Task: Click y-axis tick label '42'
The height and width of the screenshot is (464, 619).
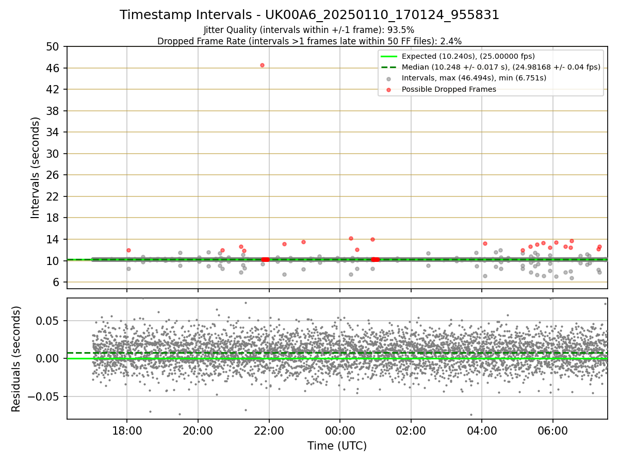Action: click(54, 90)
